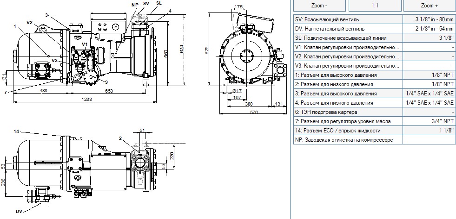Click the 3 1/8" in - 80 mm value cell
This screenshot has width=456, height=219.
pyautogui.click(x=429, y=20)
